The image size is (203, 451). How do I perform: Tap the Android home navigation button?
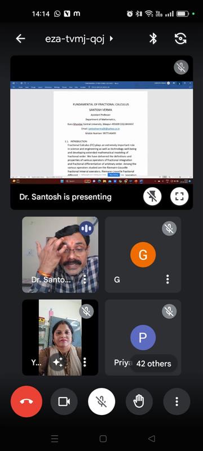point(103,439)
